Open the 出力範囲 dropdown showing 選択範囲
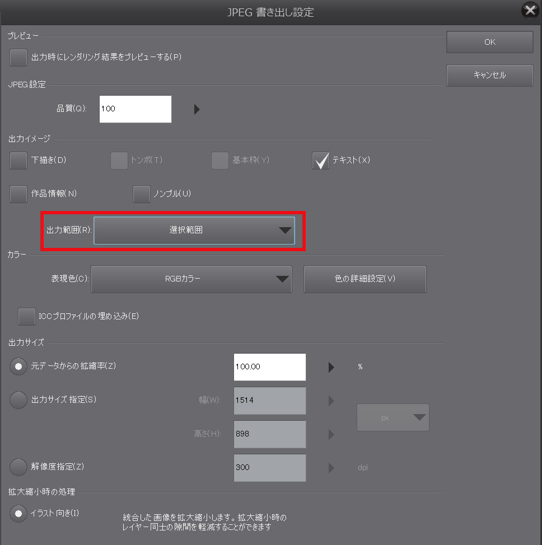This screenshot has width=542, height=545. 194,231
